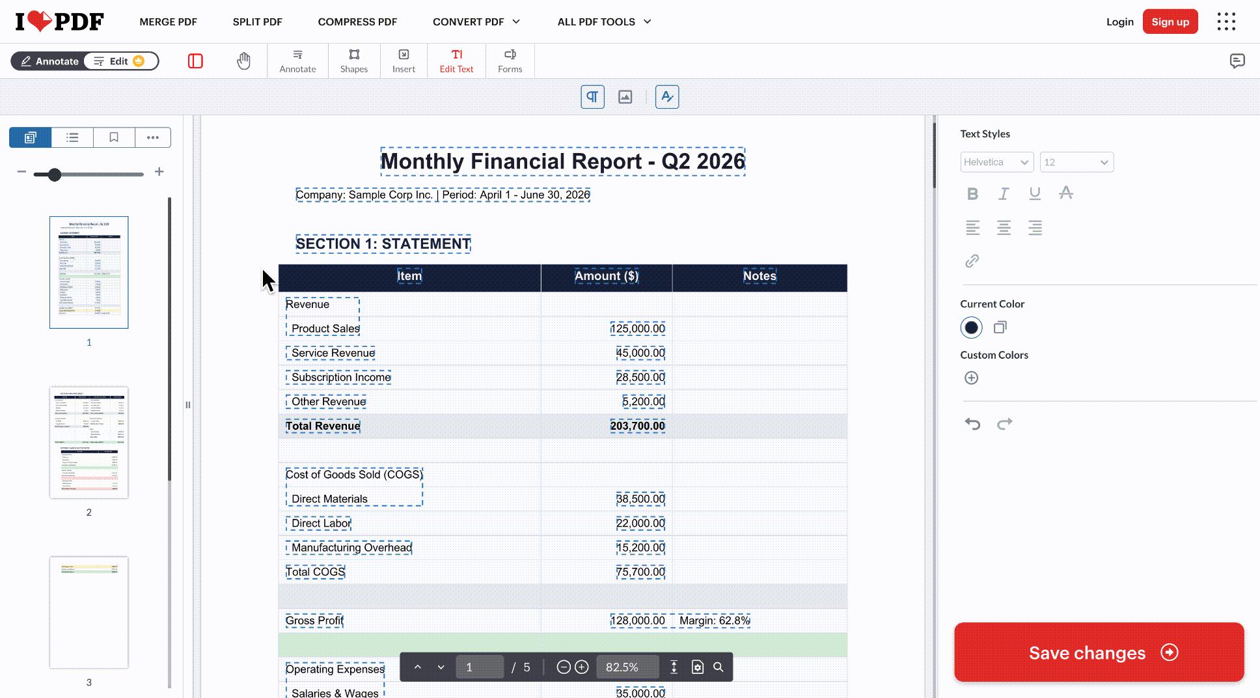Open the Shapes tool group
Screen dimensions: 1260x698
point(354,61)
